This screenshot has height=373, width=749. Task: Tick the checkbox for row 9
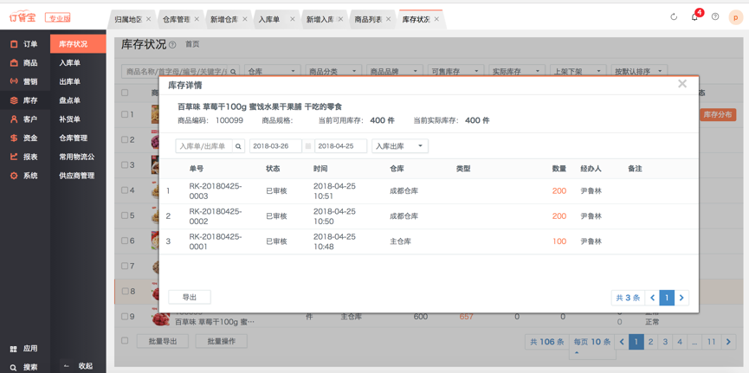point(126,317)
